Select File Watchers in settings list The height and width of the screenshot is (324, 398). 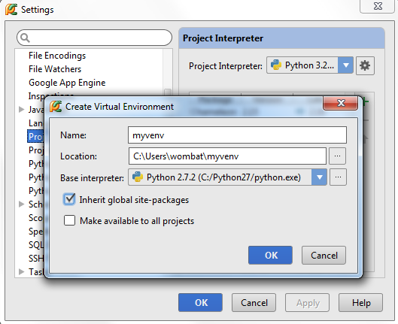coord(55,69)
